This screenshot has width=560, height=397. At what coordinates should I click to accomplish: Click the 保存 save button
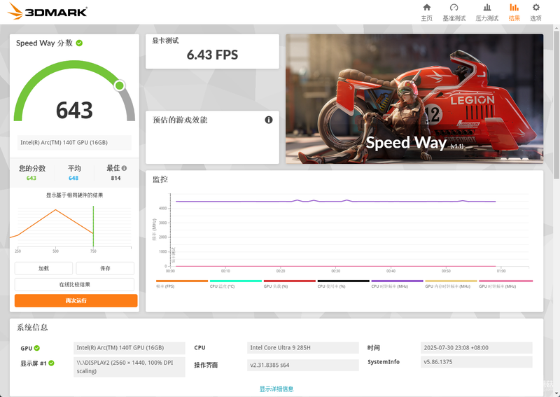[105, 268]
